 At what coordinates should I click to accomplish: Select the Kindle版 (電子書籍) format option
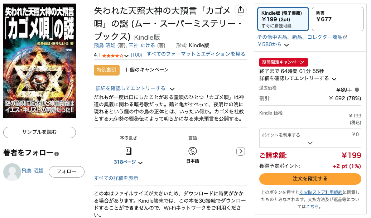(x=283, y=19)
